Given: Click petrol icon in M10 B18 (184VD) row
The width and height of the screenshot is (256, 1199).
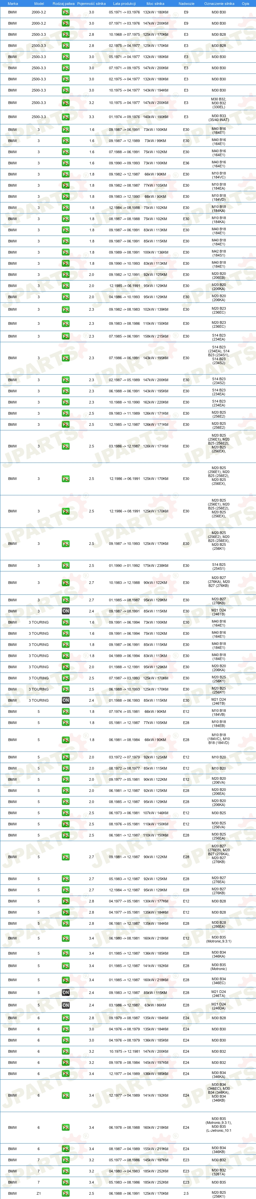Looking at the screenshot, I should [x=65, y=197].
